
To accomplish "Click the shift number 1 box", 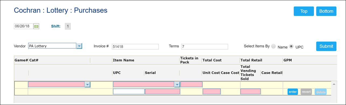I will pyautogui.click(x=68, y=26).
